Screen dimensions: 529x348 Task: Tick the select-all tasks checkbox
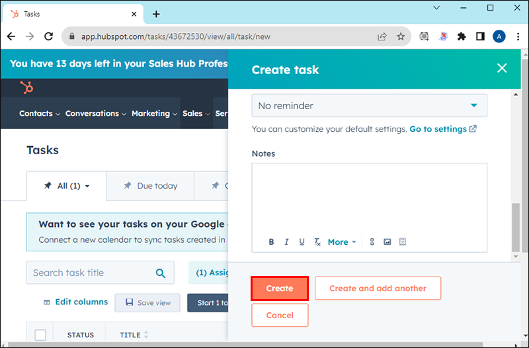pos(40,335)
